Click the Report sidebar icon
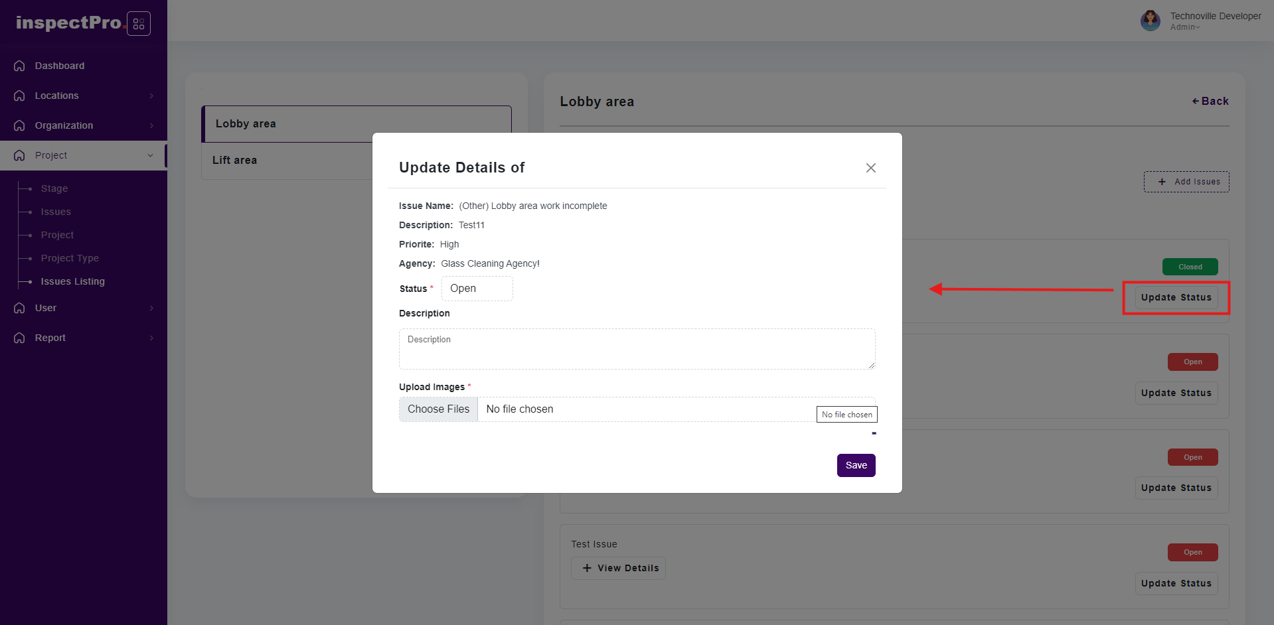 tap(19, 338)
